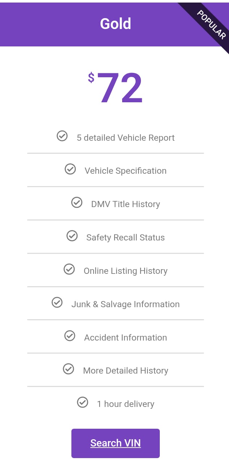229x461 pixels.
Task: Select the 5 detailed Vehicle Report text
Action: pyautogui.click(x=126, y=138)
